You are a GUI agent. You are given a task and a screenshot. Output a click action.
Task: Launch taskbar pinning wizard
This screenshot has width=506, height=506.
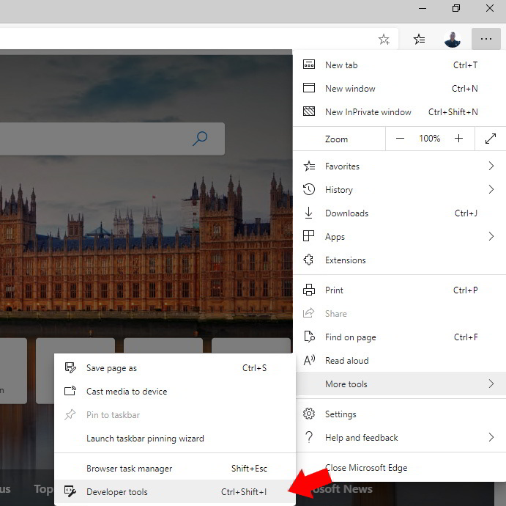[175, 438]
